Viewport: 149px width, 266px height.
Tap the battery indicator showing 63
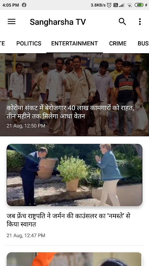pos(139,5)
